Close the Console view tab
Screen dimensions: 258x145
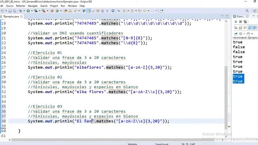point(247,17)
